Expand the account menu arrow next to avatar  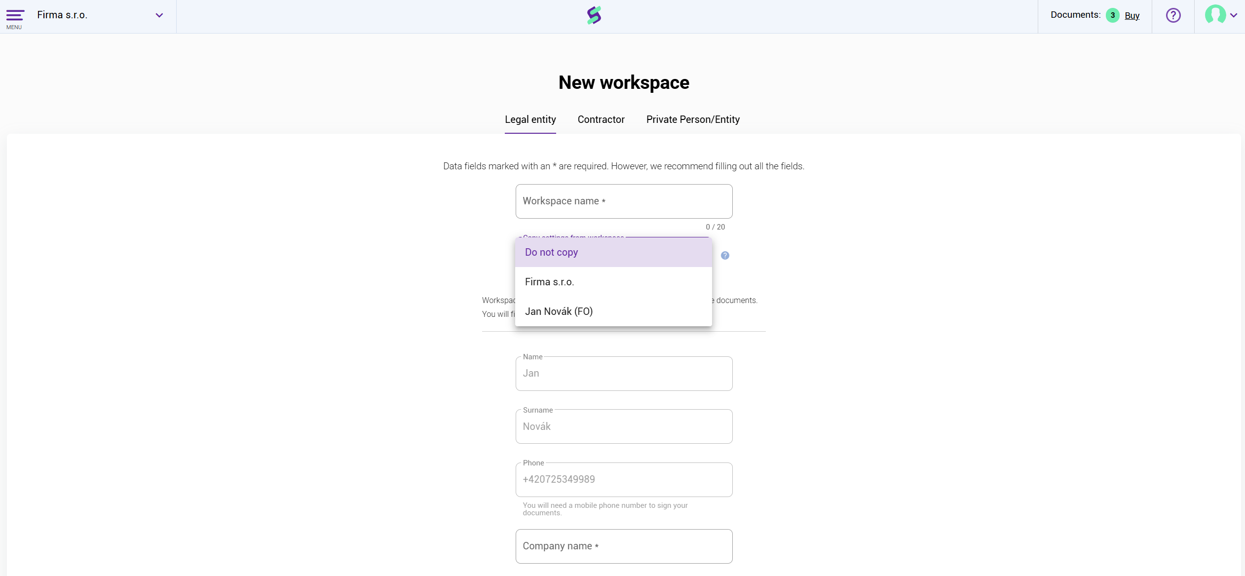point(1234,15)
